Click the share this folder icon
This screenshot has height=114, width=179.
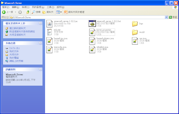(7, 35)
